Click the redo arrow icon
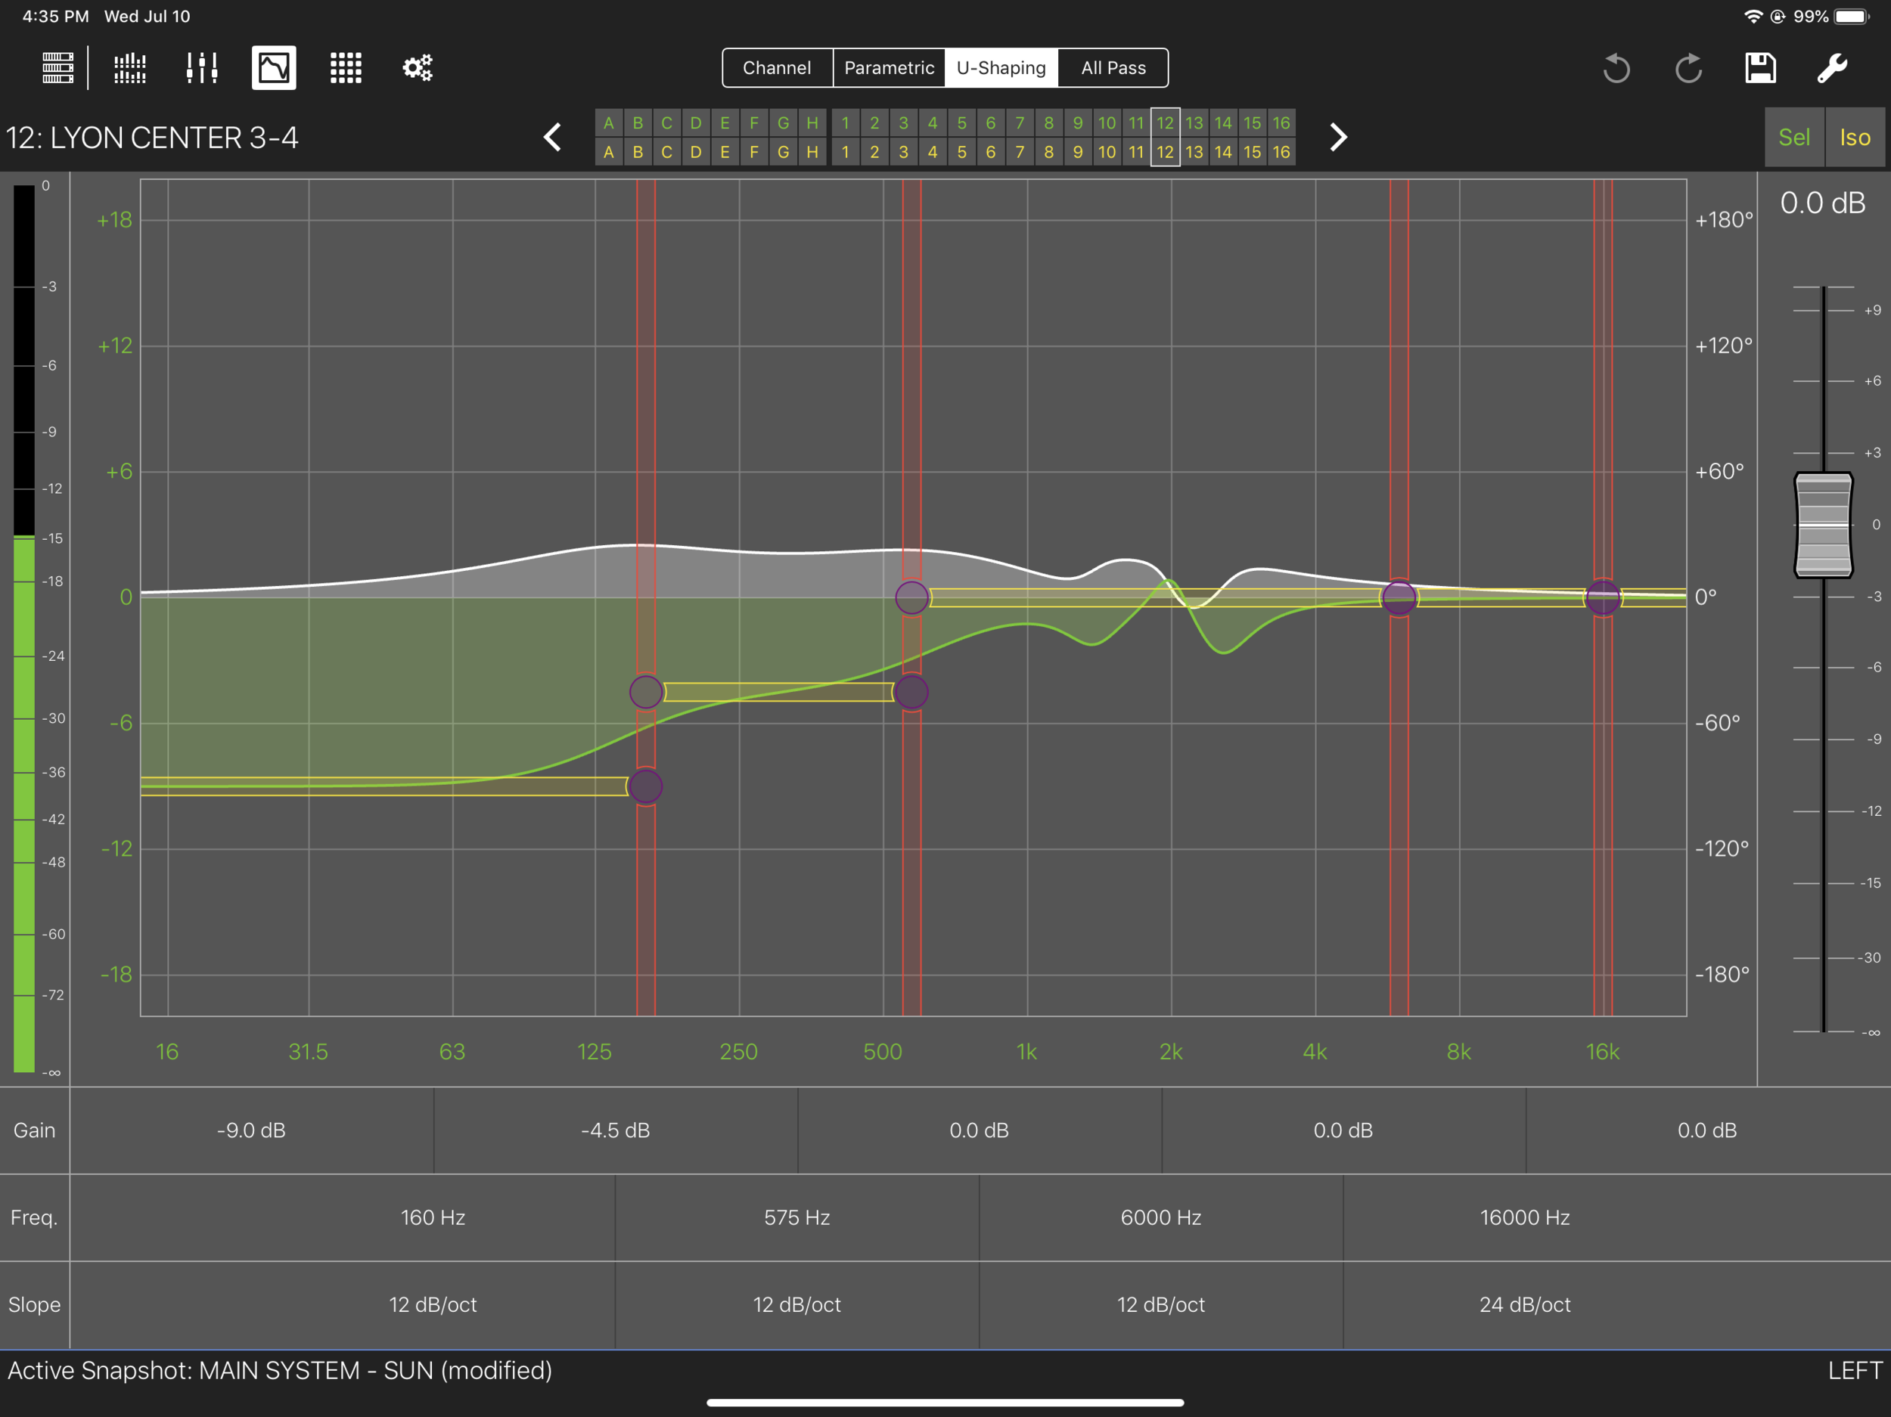 1688,67
